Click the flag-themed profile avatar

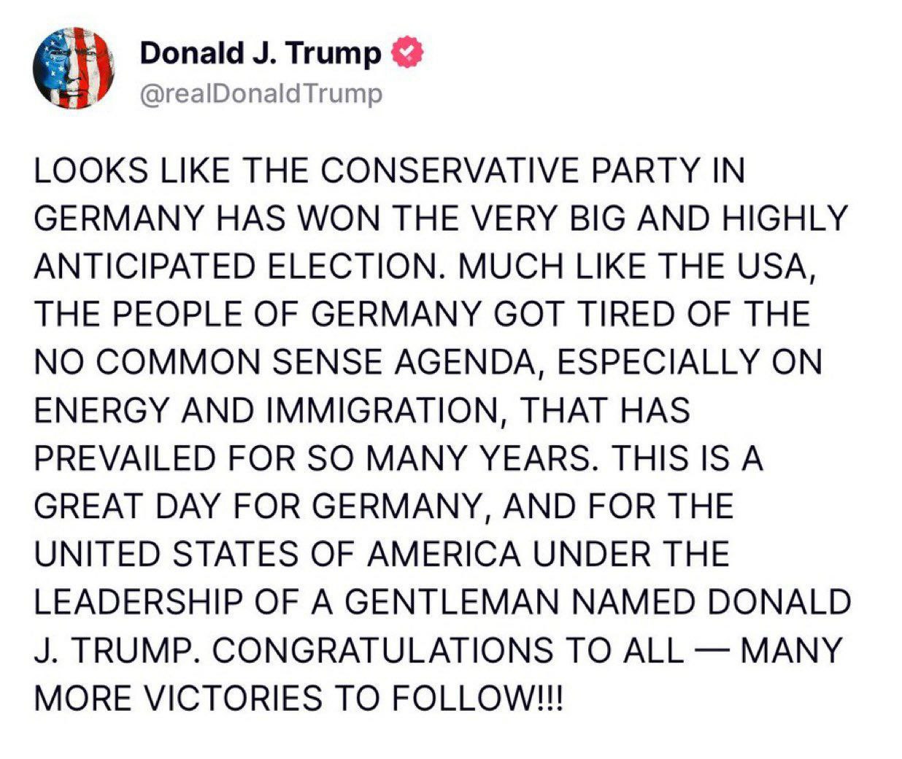click(x=76, y=69)
